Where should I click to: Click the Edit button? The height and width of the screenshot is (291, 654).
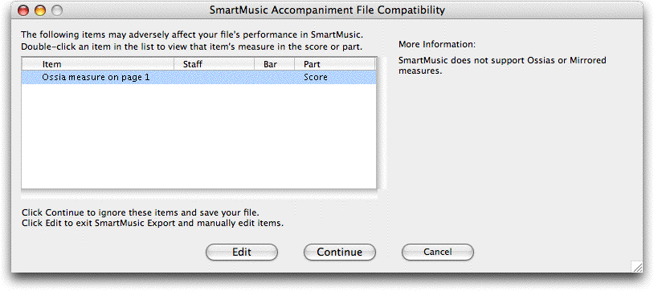(x=242, y=253)
